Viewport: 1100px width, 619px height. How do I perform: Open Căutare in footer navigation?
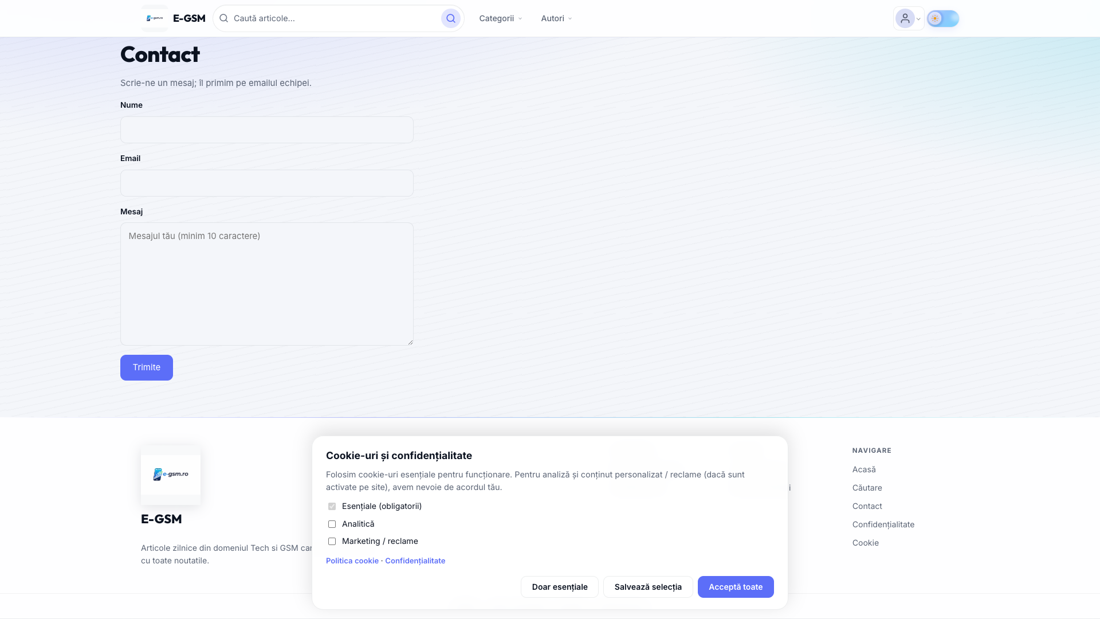(867, 488)
